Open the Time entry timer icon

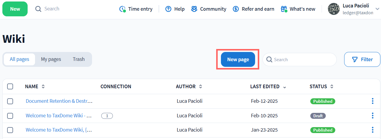pos(123,9)
